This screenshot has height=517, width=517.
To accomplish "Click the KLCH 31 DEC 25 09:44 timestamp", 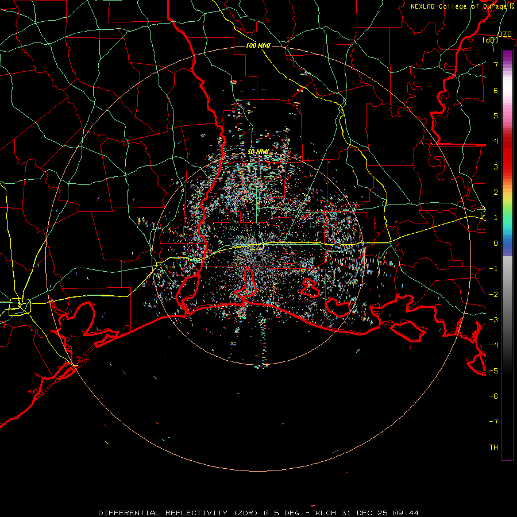I will pos(367,513).
